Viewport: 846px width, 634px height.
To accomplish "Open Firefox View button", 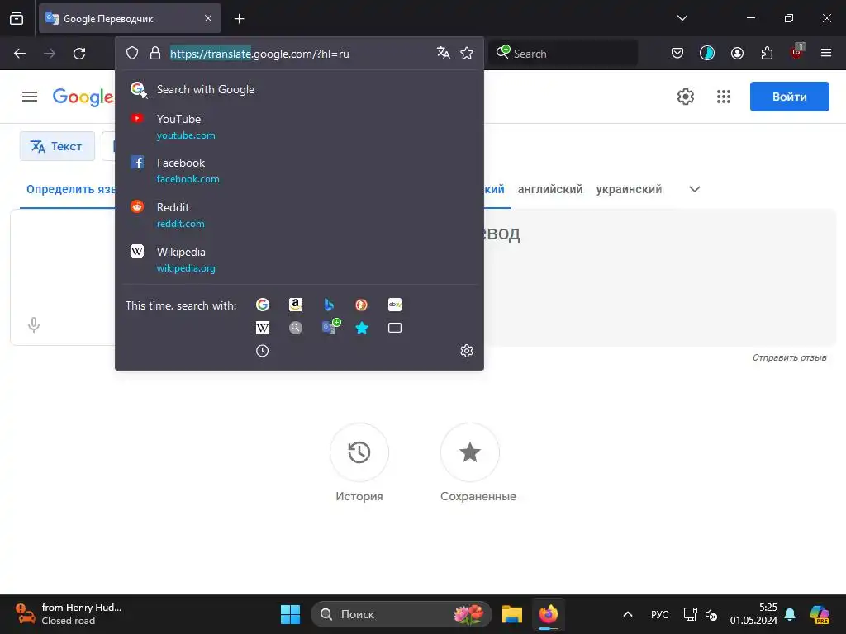I will (17, 18).
